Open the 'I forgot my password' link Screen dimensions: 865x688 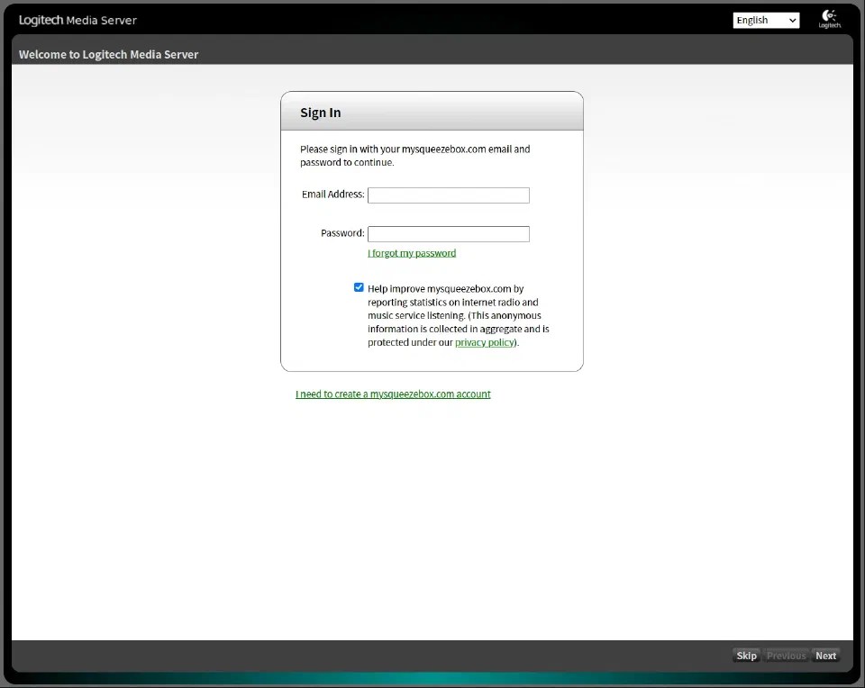(412, 253)
